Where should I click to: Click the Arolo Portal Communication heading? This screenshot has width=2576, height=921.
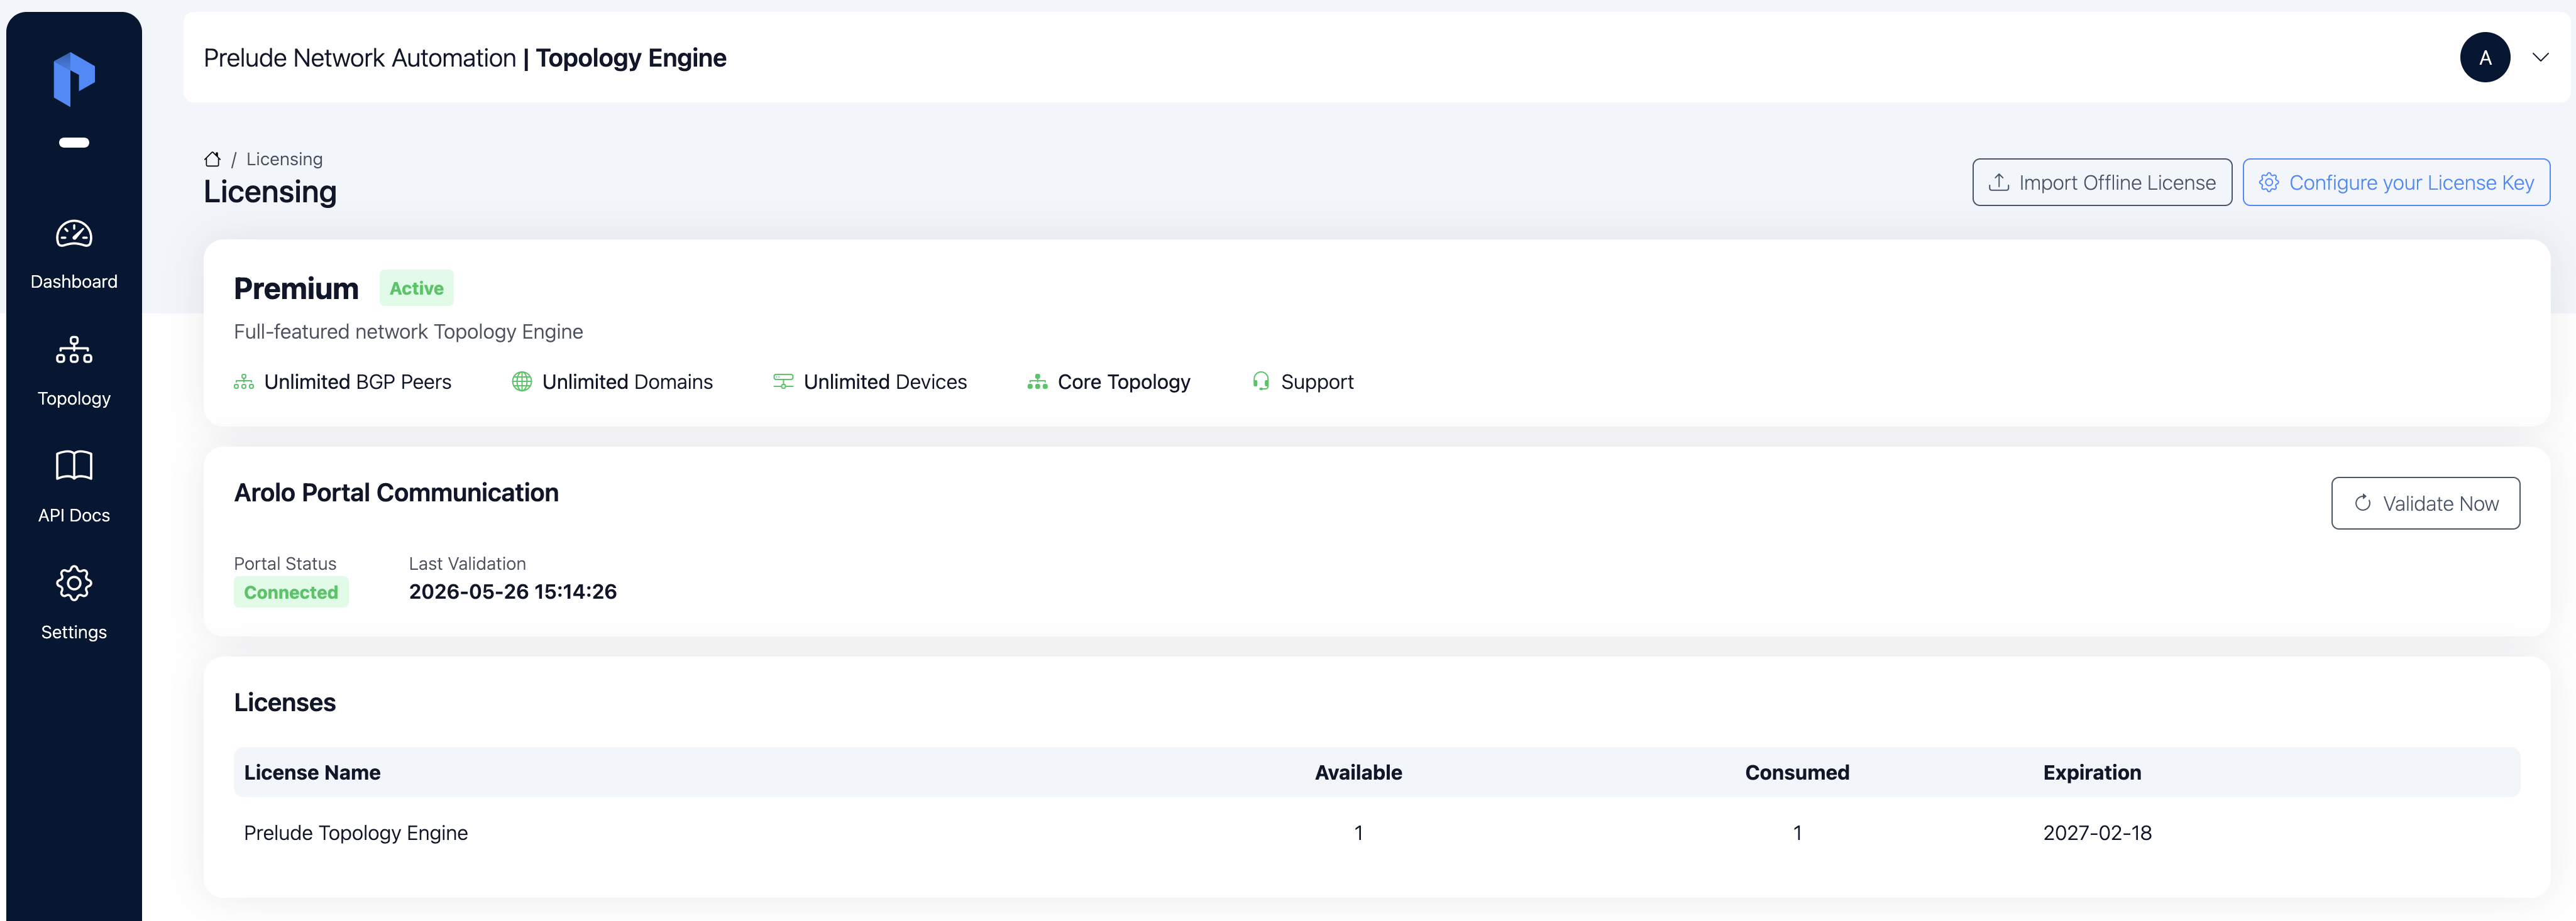pyautogui.click(x=396, y=493)
